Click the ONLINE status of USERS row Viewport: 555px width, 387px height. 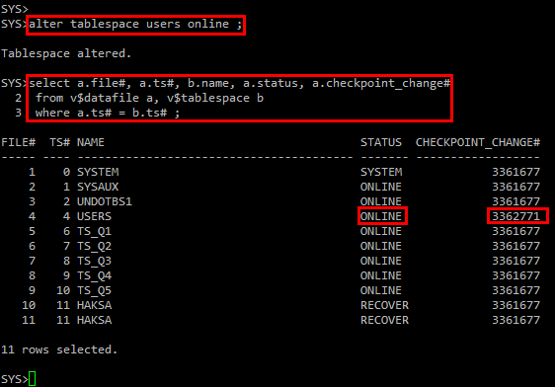(x=381, y=216)
